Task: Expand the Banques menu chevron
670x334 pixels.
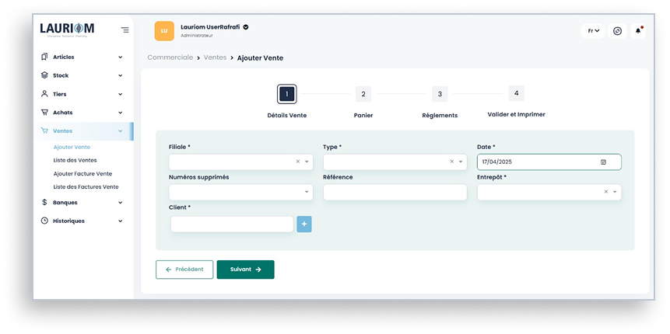Action: click(121, 203)
